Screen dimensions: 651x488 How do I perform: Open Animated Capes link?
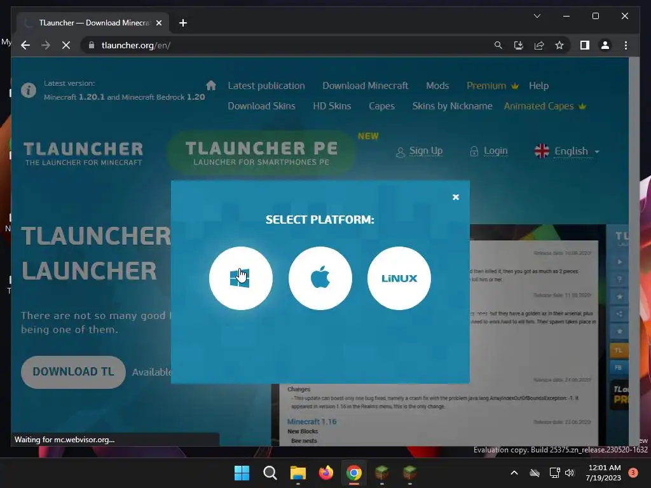pyautogui.click(x=545, y=106)
